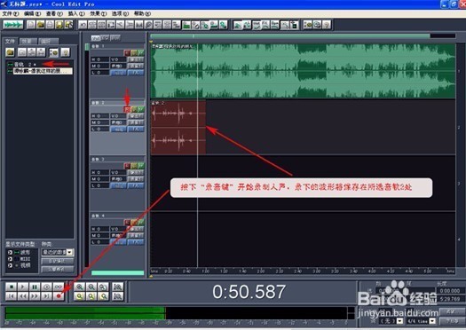
Task: Click lower button below 种类 dropdown
Action: tap(58, 270)
